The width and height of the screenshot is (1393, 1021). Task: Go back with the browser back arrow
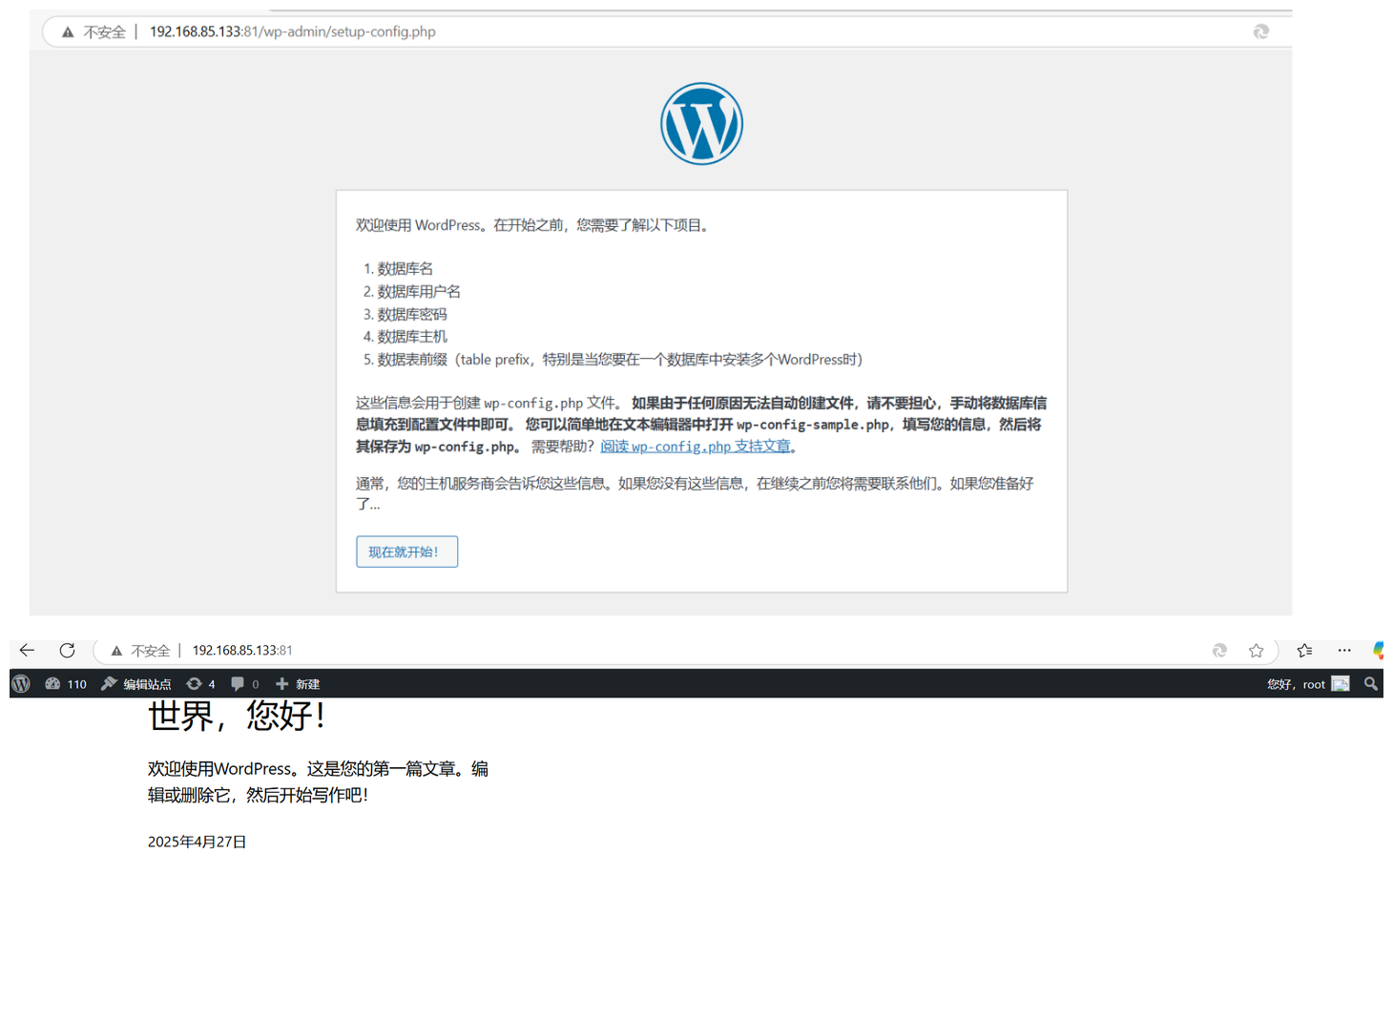(x=27, y=651)
